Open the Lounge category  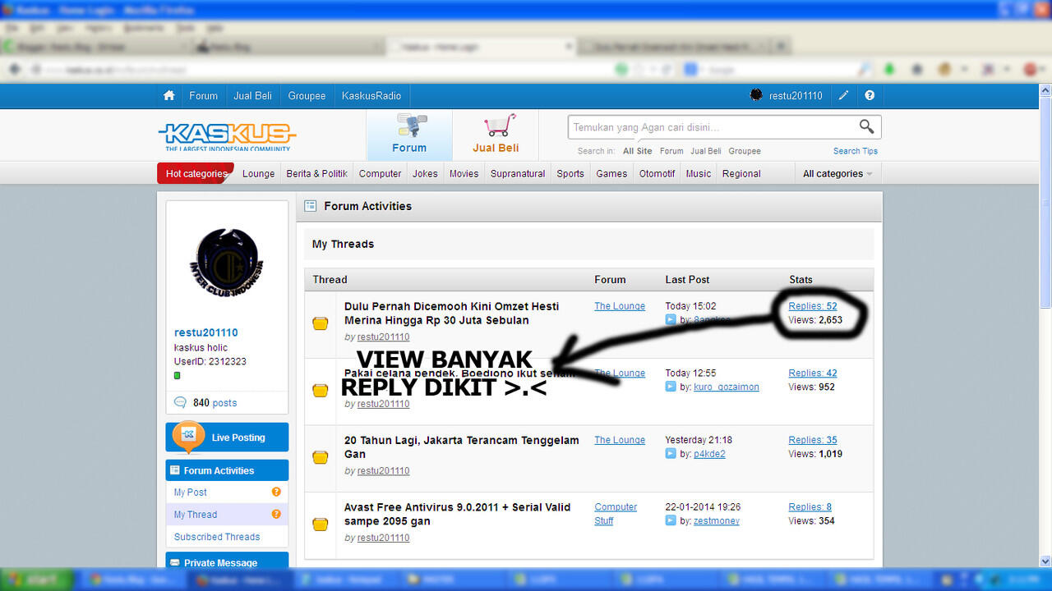[258, 173]
